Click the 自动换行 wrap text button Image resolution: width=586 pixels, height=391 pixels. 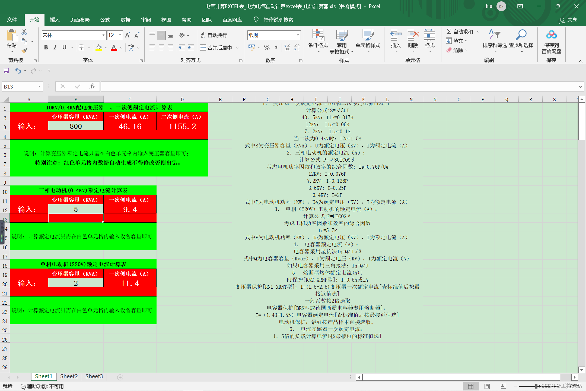[214, 35]
